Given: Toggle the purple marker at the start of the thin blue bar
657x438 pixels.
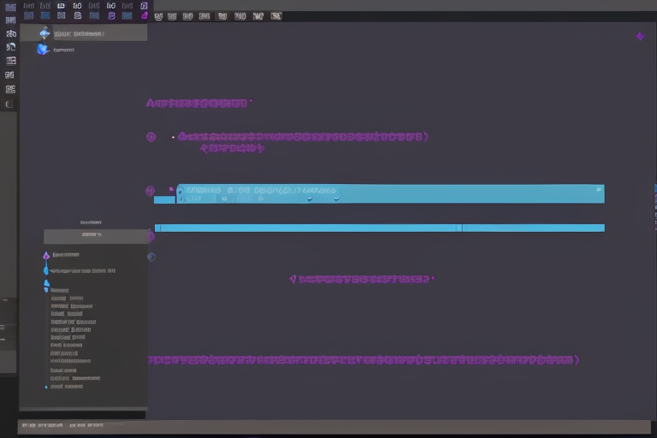Looking at the screenshot, I should (151, 235).
